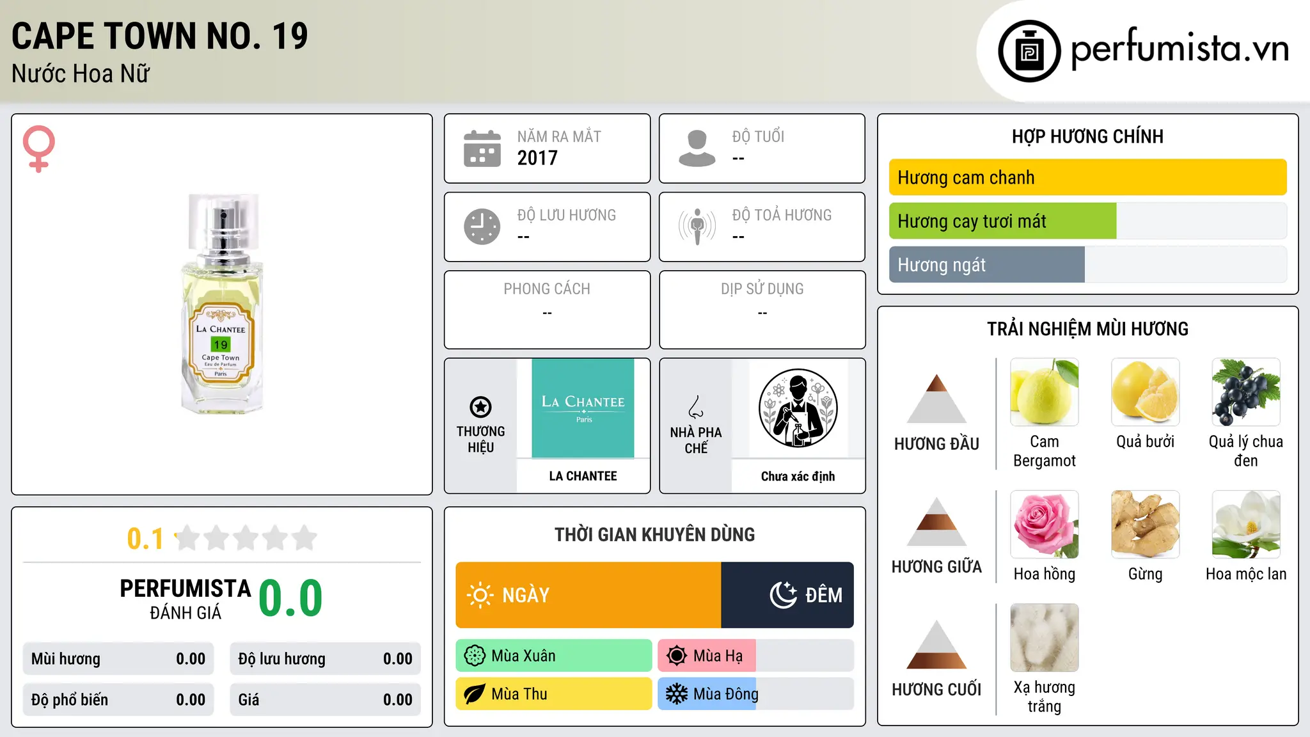
Task: Click the HỢP HƯƠNG CHÍNH heading
Action: (x=1088, y=136)
